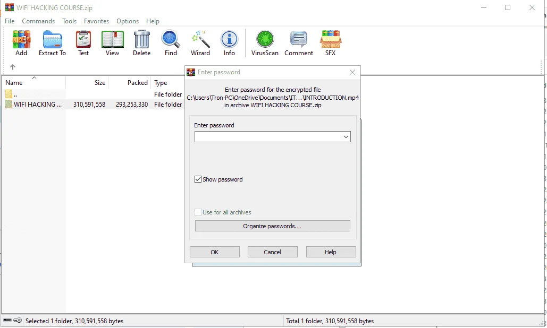This screenshot has width=547, height=328.
Task: Sort by the Type column header
Action: [x=167, y=82]
